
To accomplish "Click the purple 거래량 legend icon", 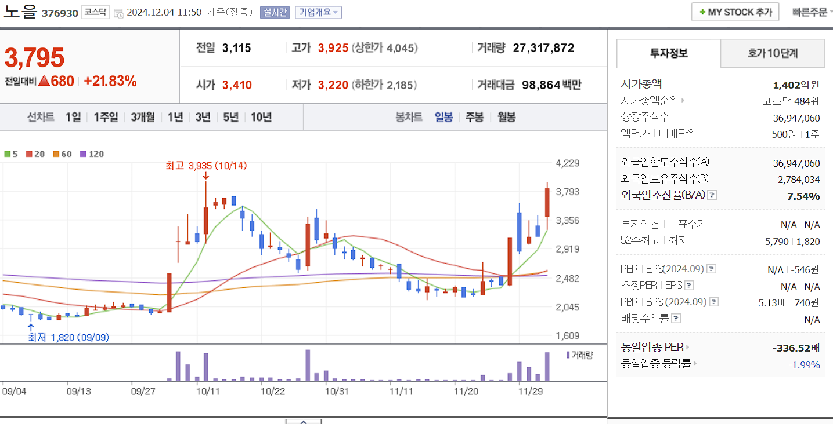I will click(567, 353).
